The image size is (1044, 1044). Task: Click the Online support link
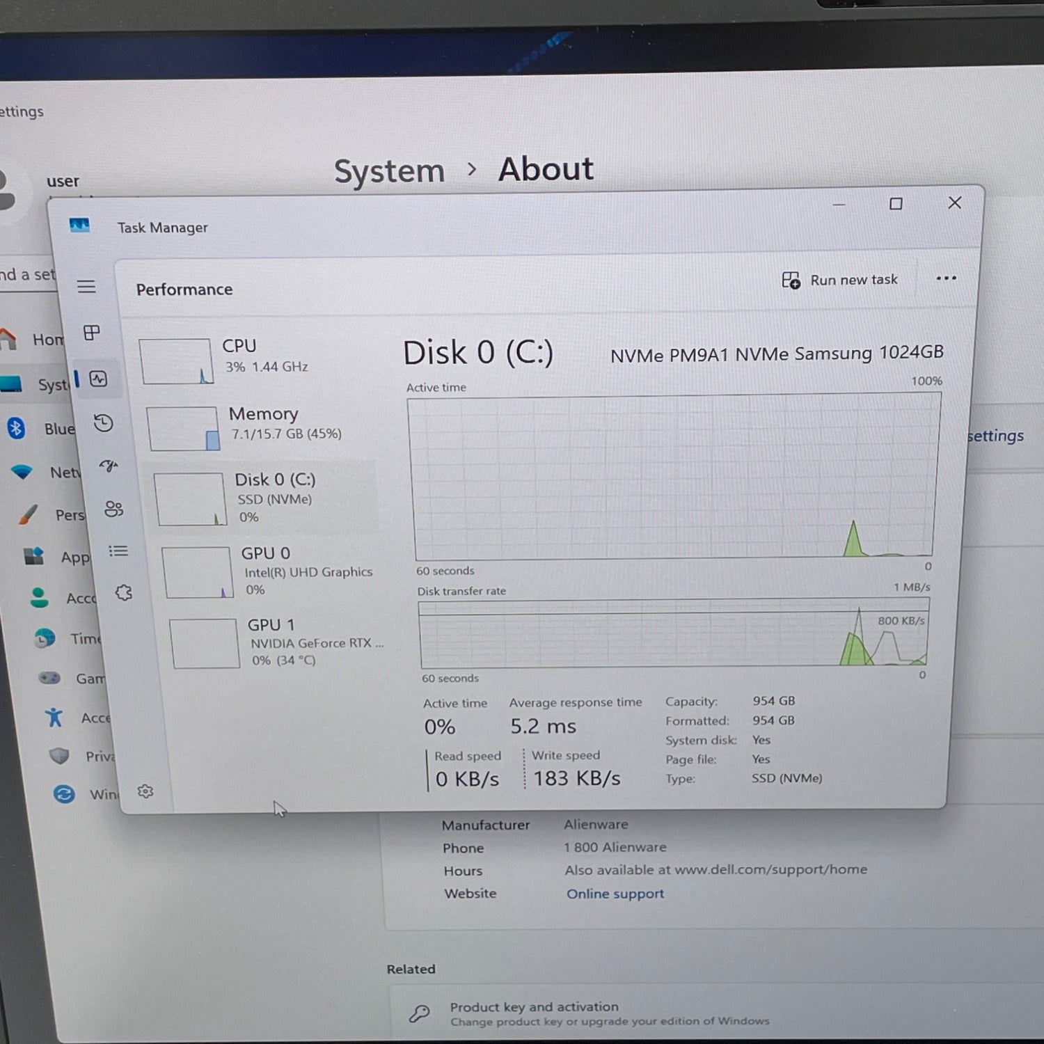pyautogui.click(x=615, y=894)
